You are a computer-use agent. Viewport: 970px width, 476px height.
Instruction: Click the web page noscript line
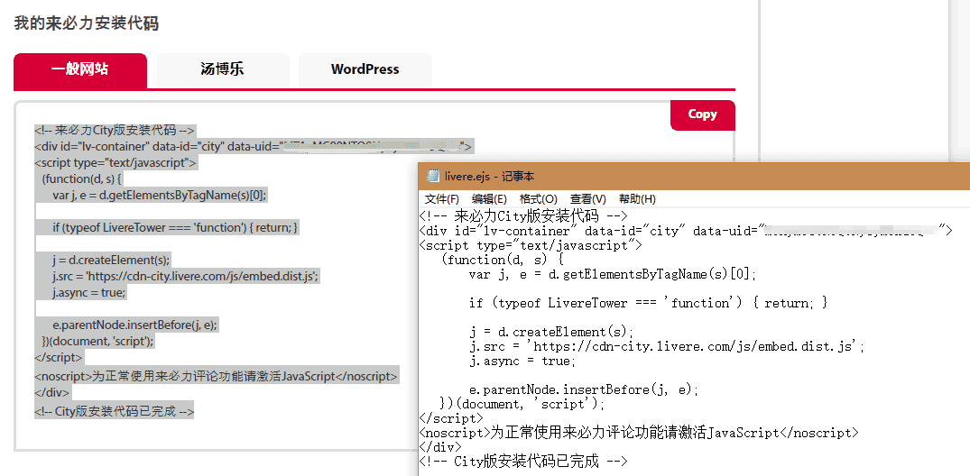pyautogui.click(x=217, y=377)
